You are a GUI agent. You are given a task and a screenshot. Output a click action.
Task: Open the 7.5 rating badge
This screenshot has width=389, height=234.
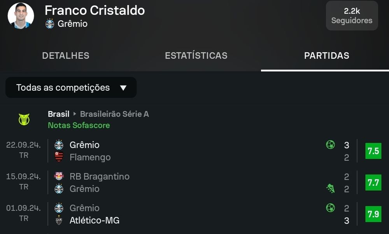[x=373, y=151]
